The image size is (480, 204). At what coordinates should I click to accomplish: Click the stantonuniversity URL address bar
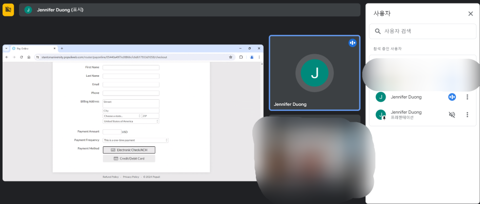tap(135, 57)
